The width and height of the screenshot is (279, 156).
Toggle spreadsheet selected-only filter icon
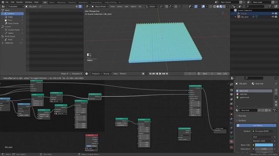click(77, 6)
